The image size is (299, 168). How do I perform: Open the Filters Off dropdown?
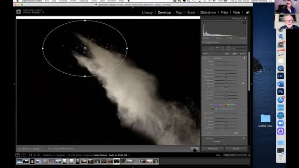(x=235, y=155)
